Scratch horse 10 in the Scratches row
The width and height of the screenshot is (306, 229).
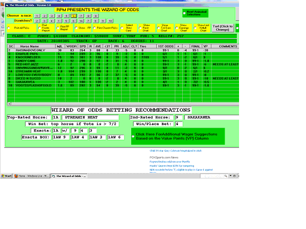pyautogui.click(x=110, y=21)
